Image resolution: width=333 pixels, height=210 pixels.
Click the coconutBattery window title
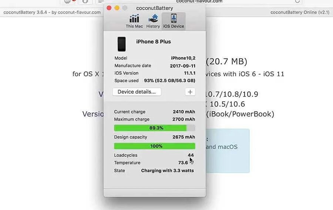(155, 8)
